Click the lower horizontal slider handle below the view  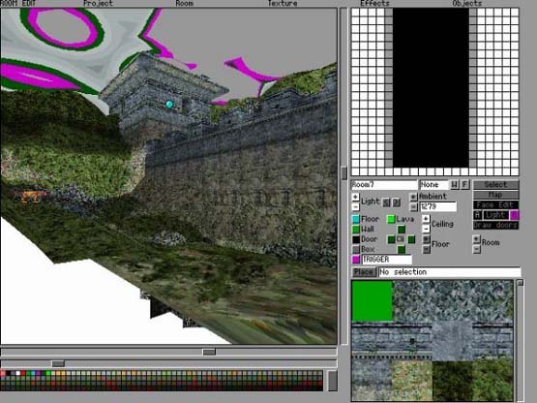point(58,363)
